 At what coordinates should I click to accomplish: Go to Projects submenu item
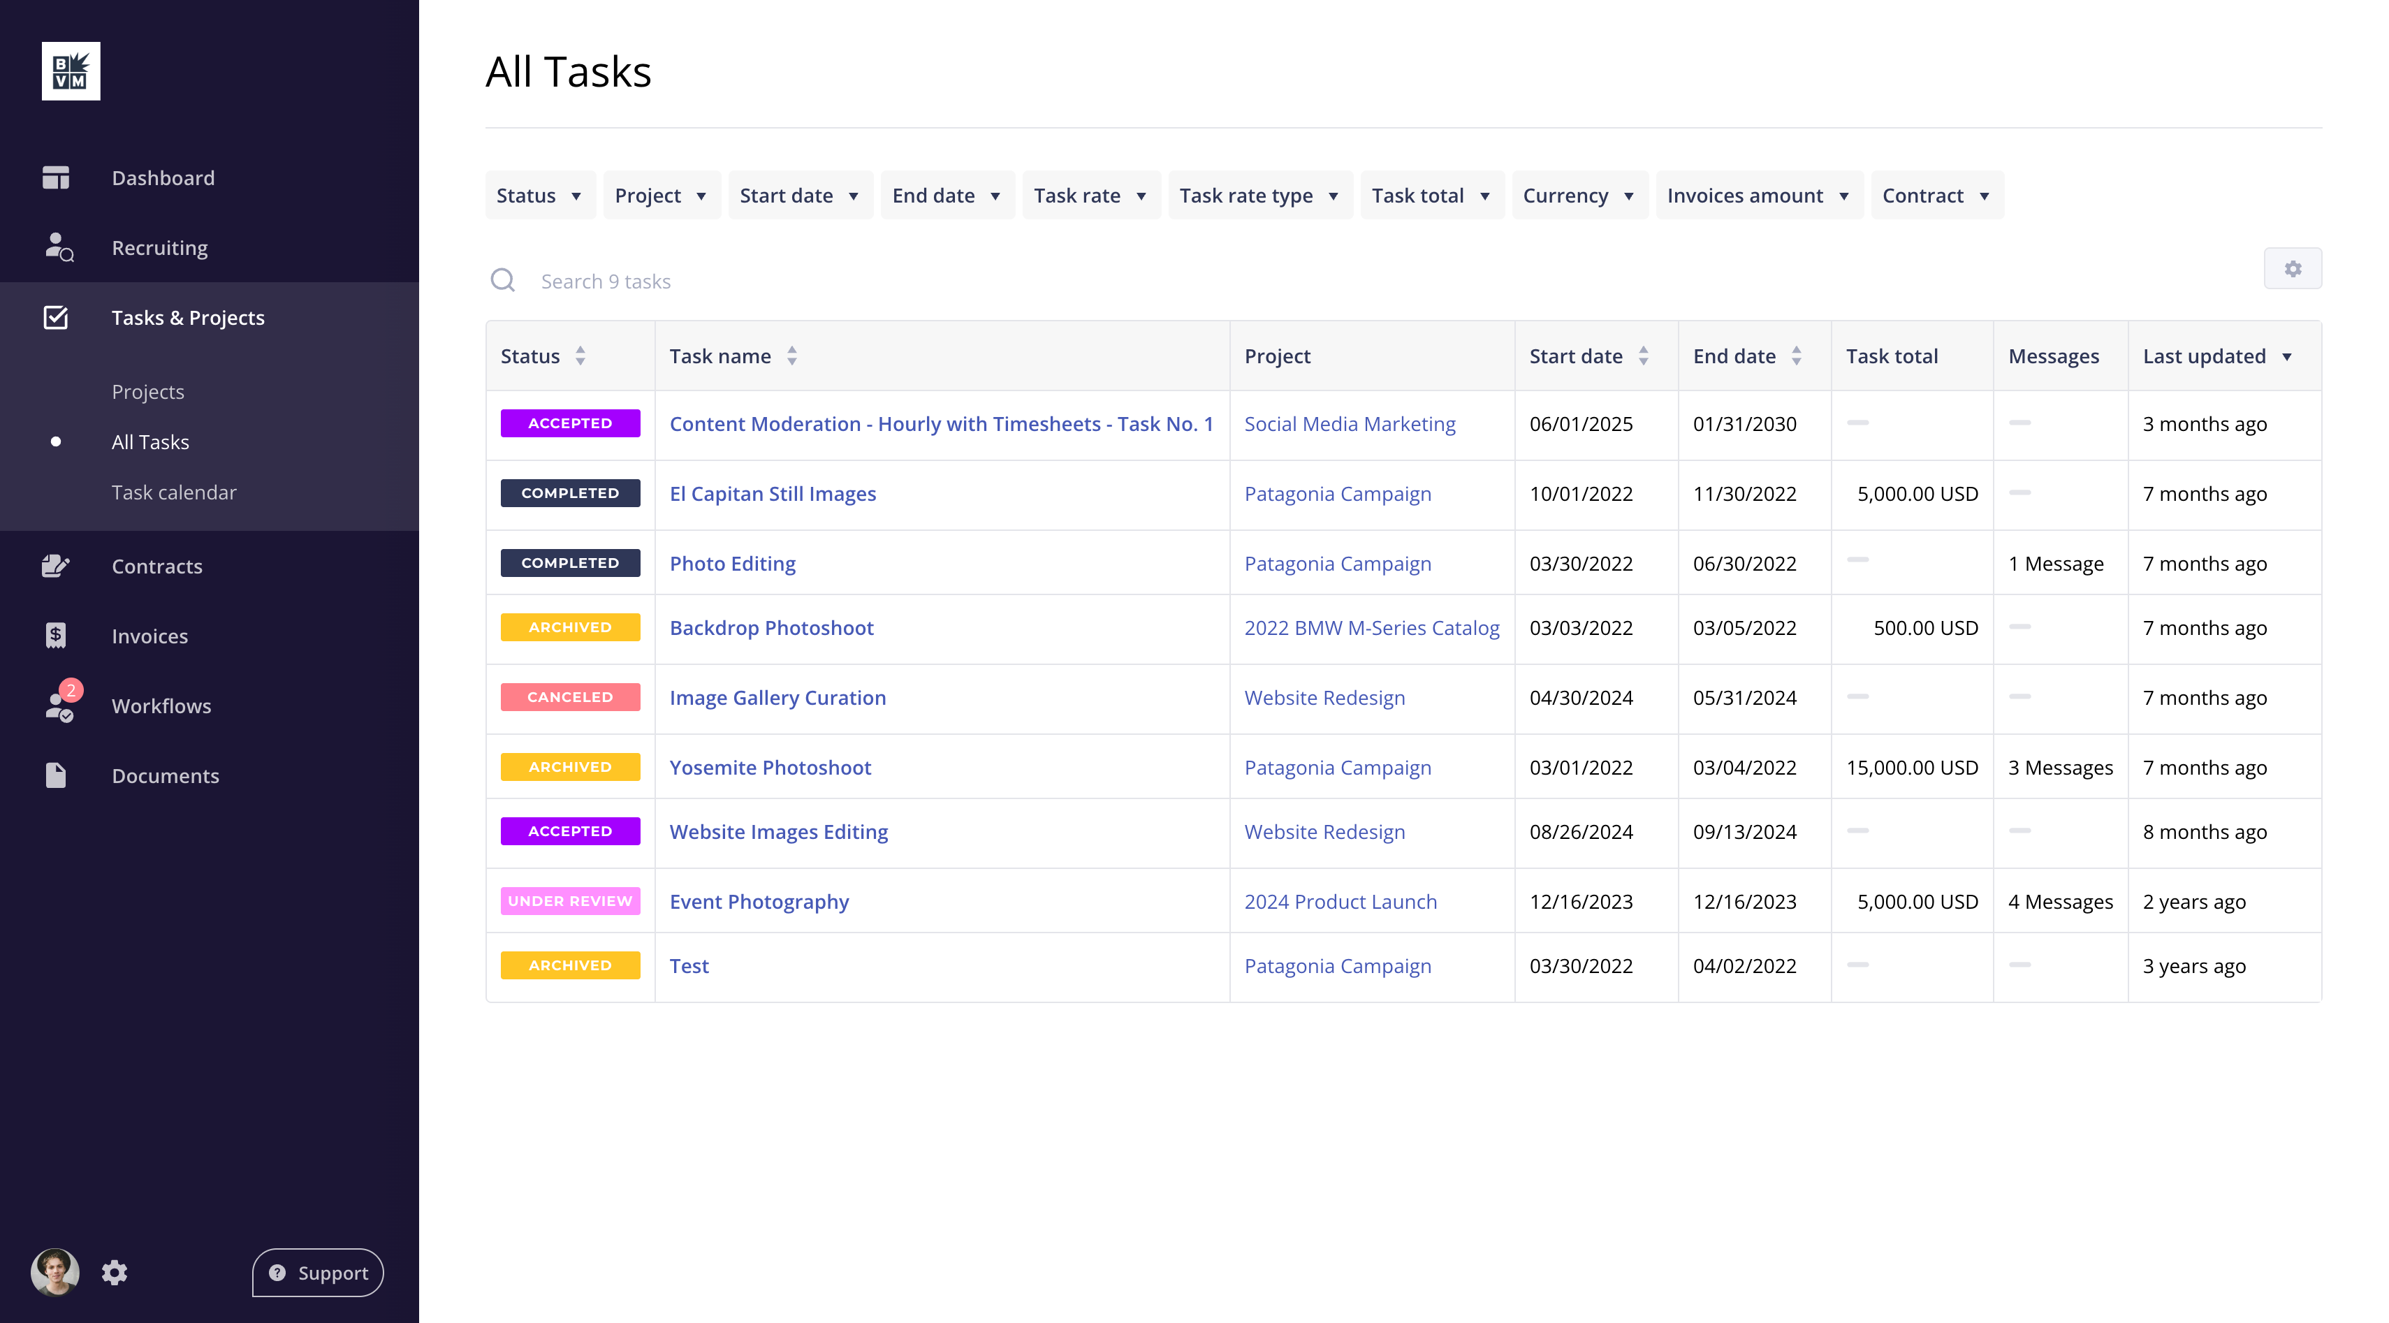click(147, 391)
